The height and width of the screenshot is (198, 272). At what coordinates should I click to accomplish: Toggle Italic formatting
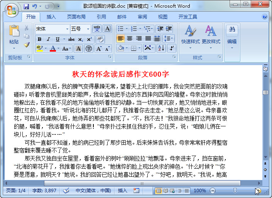click(48, 39)
